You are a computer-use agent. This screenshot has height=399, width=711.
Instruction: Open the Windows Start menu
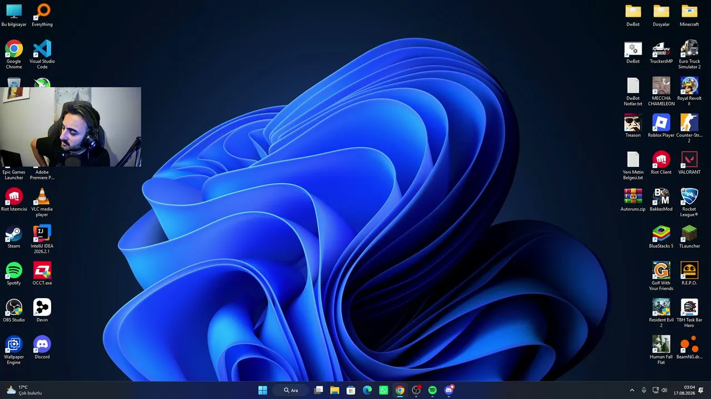(x=263, y=390)
